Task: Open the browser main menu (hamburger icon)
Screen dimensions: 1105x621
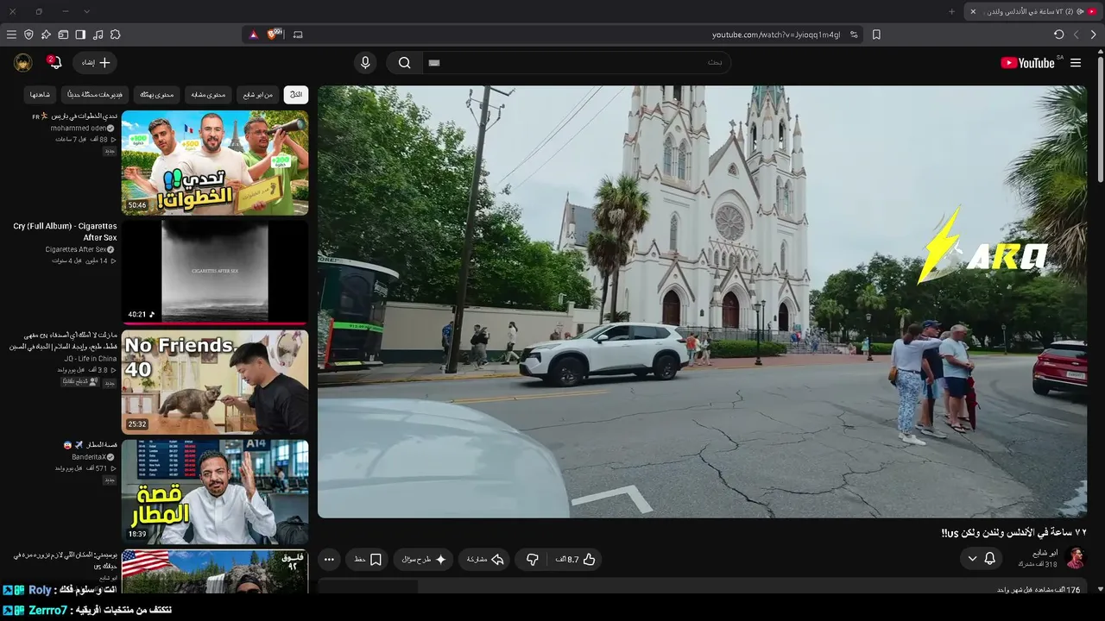Action: (11, 34)
